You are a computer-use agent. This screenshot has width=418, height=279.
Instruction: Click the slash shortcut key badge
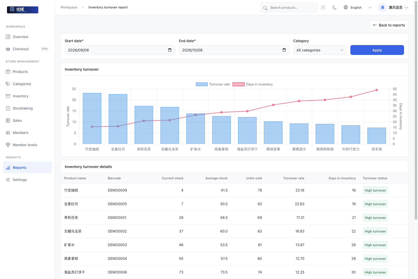point(323,8)
